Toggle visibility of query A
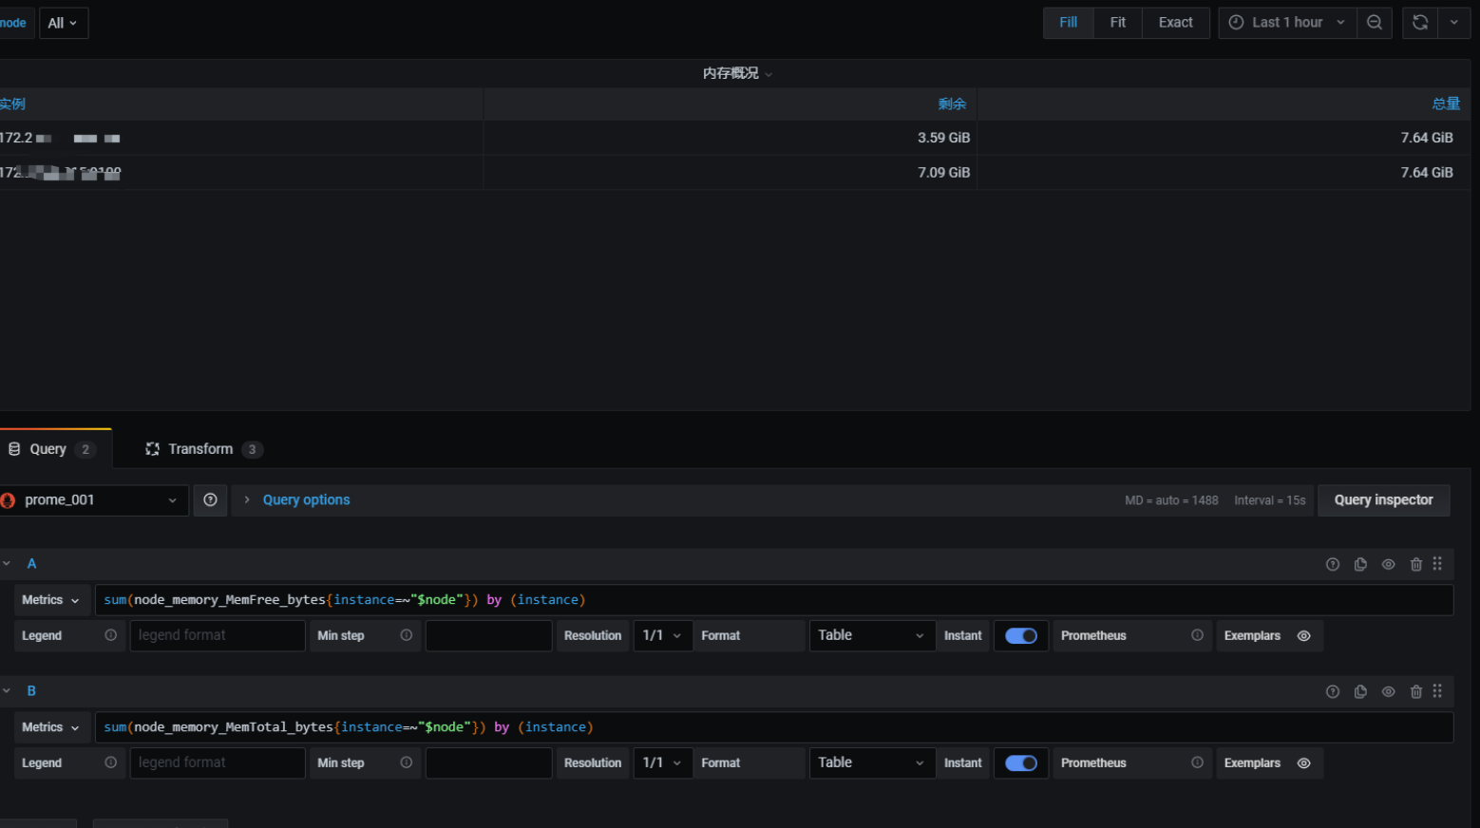The image size is (1480, 828). [x=1388, y=564]
